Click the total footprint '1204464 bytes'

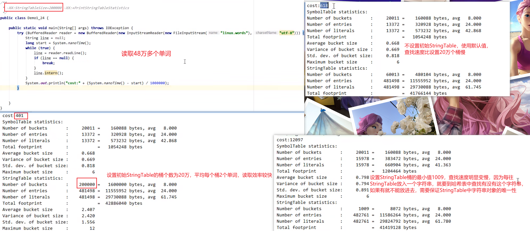[x=399, y=171]
